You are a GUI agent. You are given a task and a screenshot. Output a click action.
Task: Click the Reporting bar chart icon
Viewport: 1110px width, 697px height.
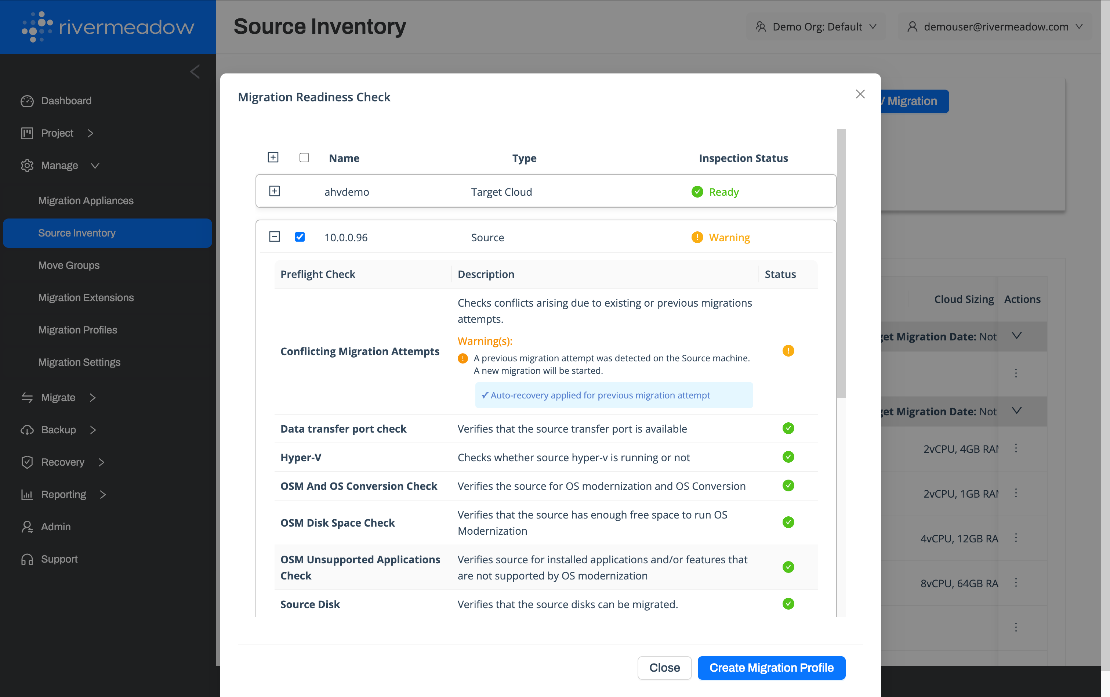tap(27, 495)
